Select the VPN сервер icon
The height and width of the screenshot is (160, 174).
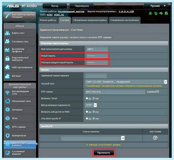[8, 127]
